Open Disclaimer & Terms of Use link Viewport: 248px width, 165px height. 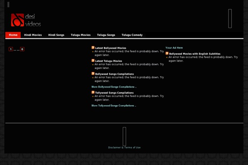(124, 148)
